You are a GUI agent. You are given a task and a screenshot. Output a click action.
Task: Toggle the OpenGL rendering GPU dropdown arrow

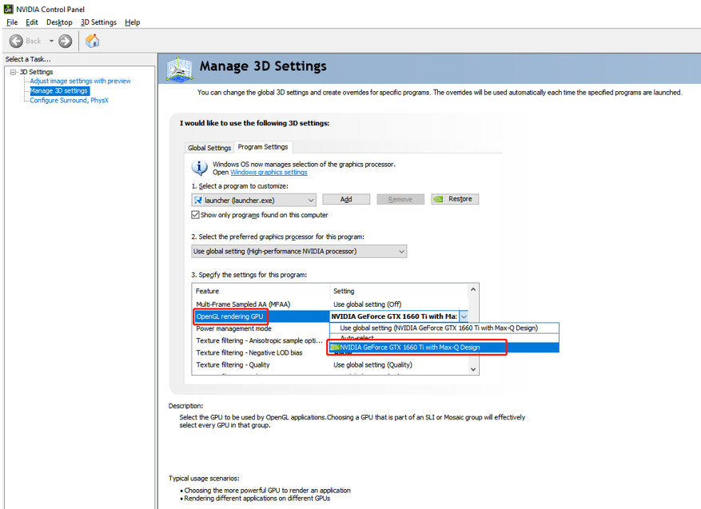[464, 316]
